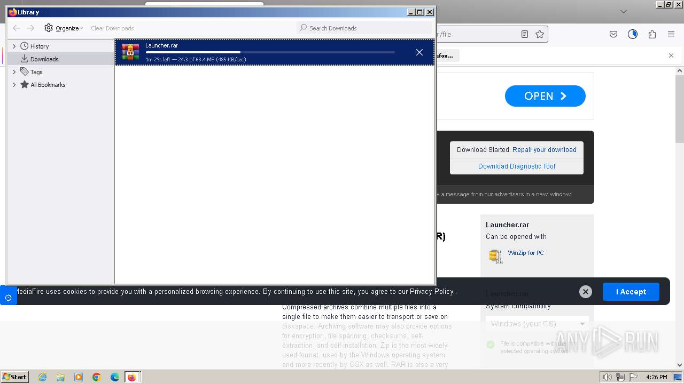Cancel the Launcher.rar download
Viewport: 684px width, 384px height.
click(x=419, y=52)
